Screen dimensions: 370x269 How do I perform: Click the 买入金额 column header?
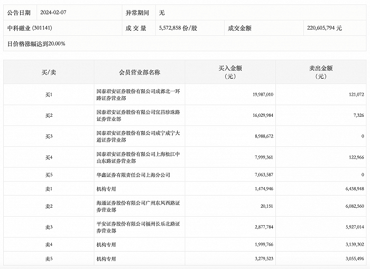click(x=230, y=72)
